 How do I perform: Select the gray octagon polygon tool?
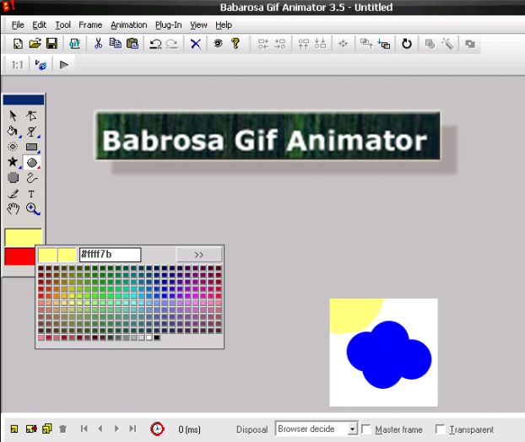tap(13, 178)
